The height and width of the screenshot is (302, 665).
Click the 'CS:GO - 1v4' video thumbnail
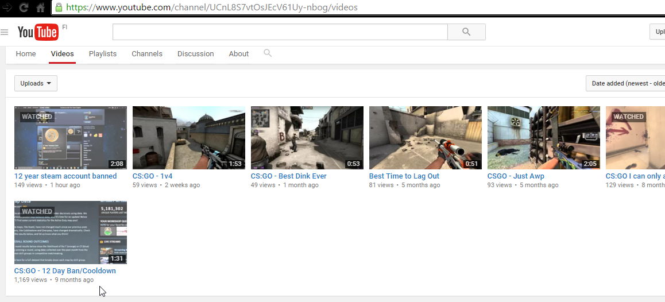click(x=188, y=137)
